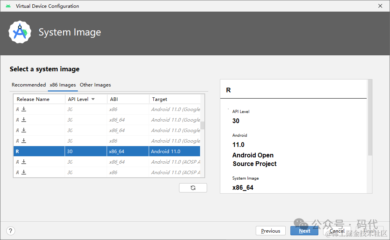The width and height of the screenshot is (390, 240).
Task: Select the x86 Images tab
Action: click(x=63, y=85)
